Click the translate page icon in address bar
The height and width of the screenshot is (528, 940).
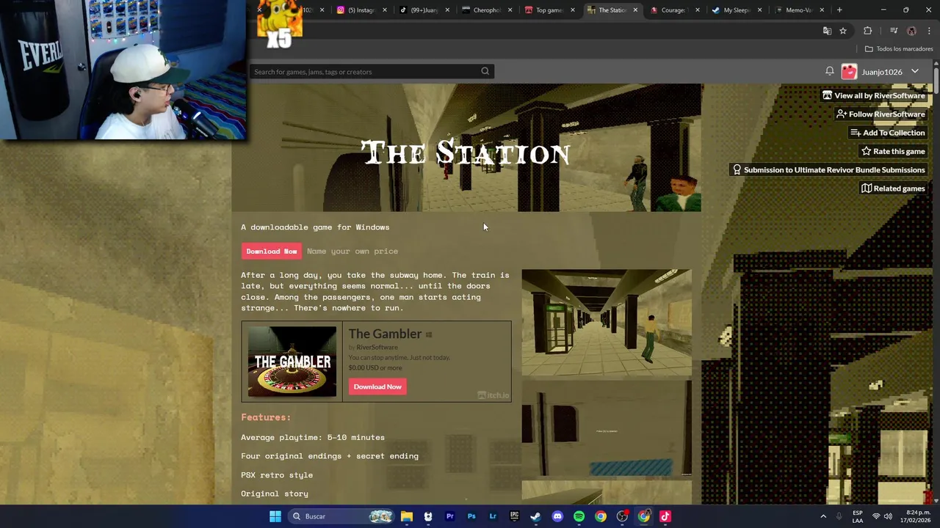pos(827,31)
